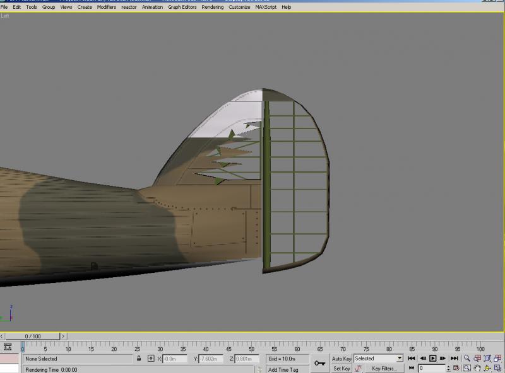Click the Zoom magnifier viewport tool
Image resolution: width=505 pixels, height=373 pixels.
(466, 359)
